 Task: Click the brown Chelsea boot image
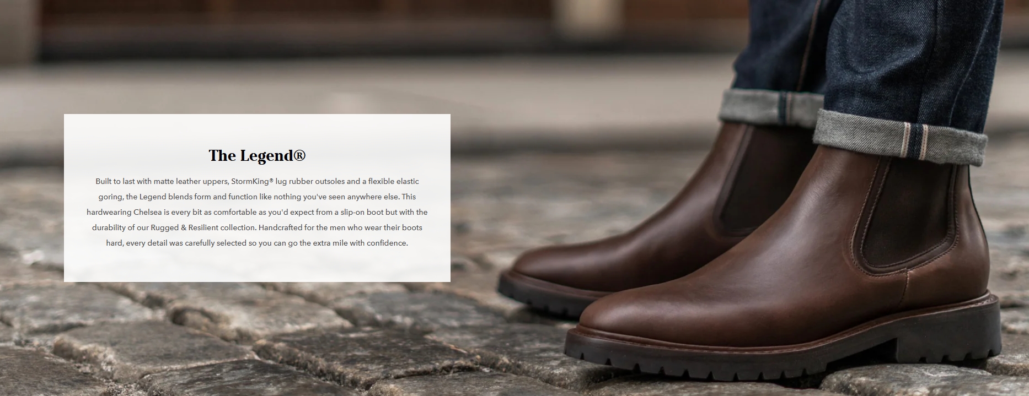pos(750,253)
